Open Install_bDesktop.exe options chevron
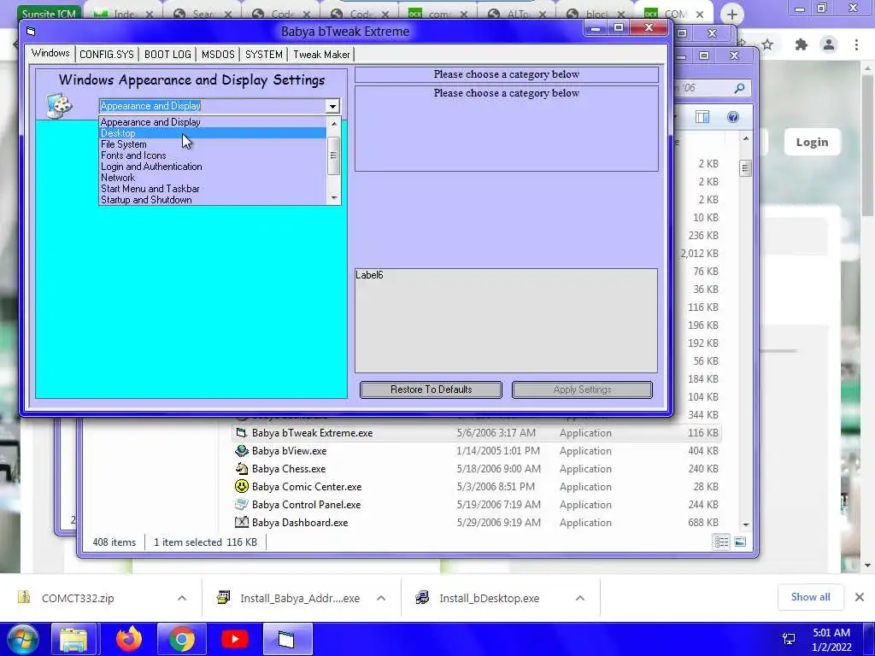875x656 pixels. [580, 598]
